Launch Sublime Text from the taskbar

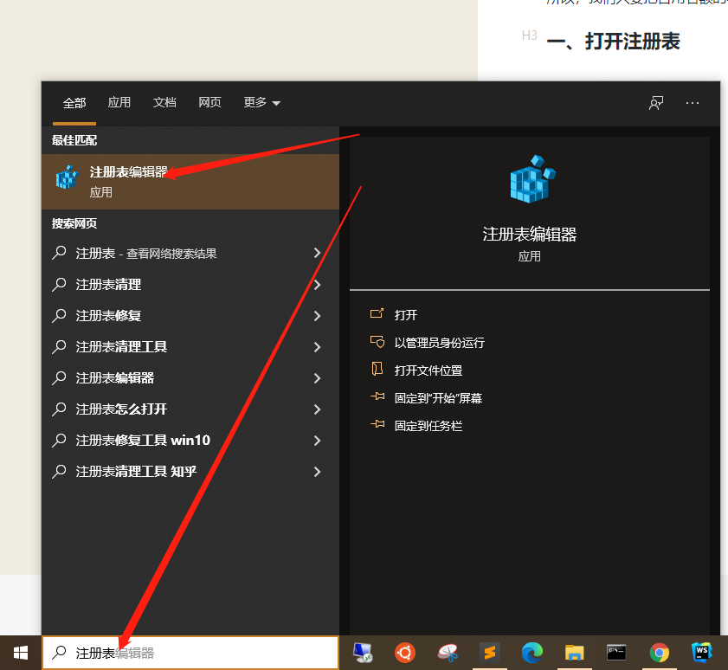click(x=491, y=654)
